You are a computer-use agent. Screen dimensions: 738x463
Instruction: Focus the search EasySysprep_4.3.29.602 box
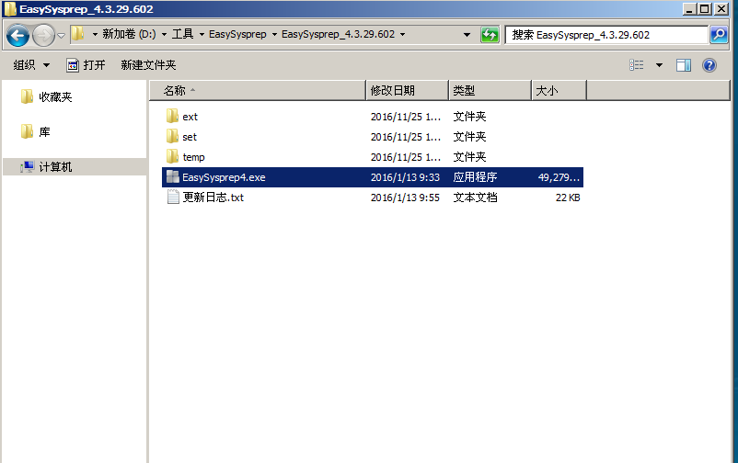tap(606, 35)
